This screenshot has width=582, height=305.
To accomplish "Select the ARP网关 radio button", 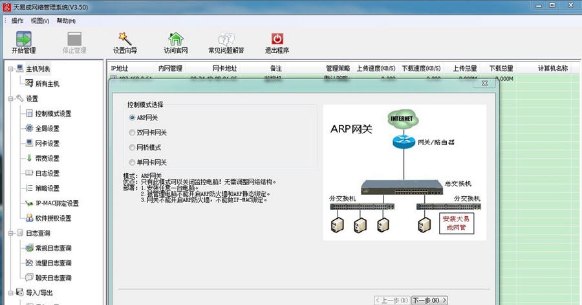I will point(132,117).
